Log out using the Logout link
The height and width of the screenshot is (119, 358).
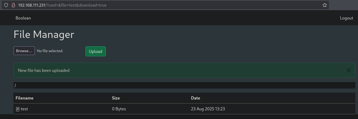pyautogui.click(x=346, y=18)
